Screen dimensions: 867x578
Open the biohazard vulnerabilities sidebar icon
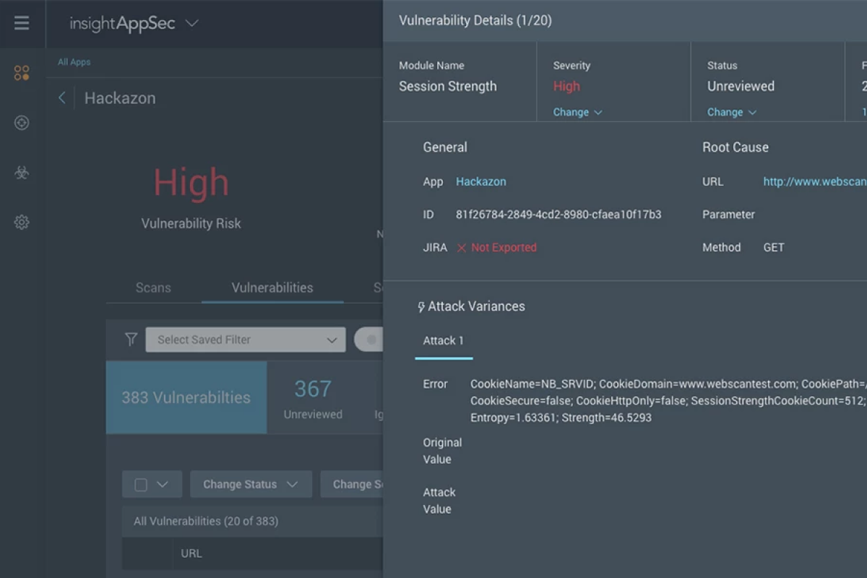point(22,173)
